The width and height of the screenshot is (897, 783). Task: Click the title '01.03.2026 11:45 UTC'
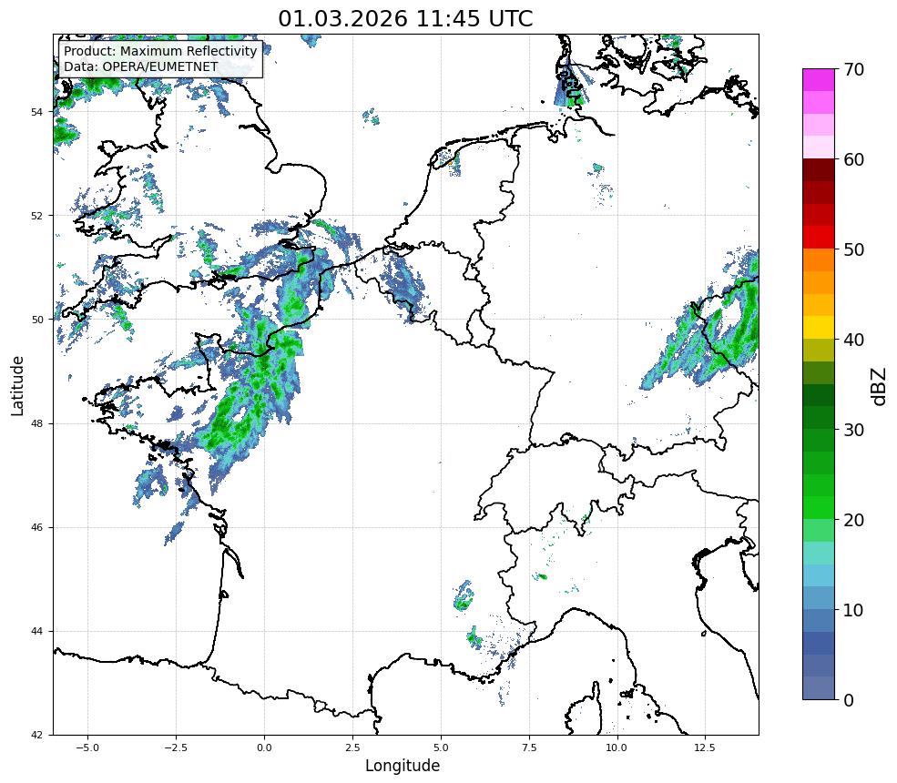(405, 18)
